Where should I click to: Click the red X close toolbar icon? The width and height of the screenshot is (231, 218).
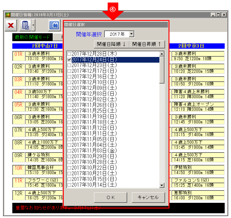11,25
